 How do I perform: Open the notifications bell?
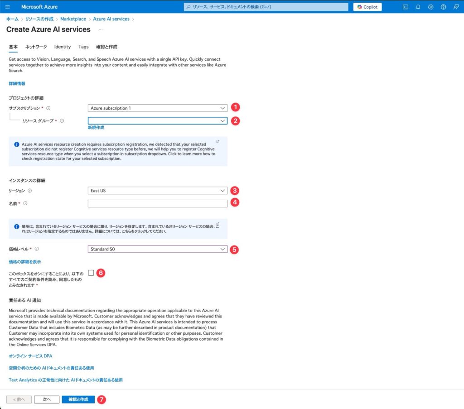coord(418,7)
